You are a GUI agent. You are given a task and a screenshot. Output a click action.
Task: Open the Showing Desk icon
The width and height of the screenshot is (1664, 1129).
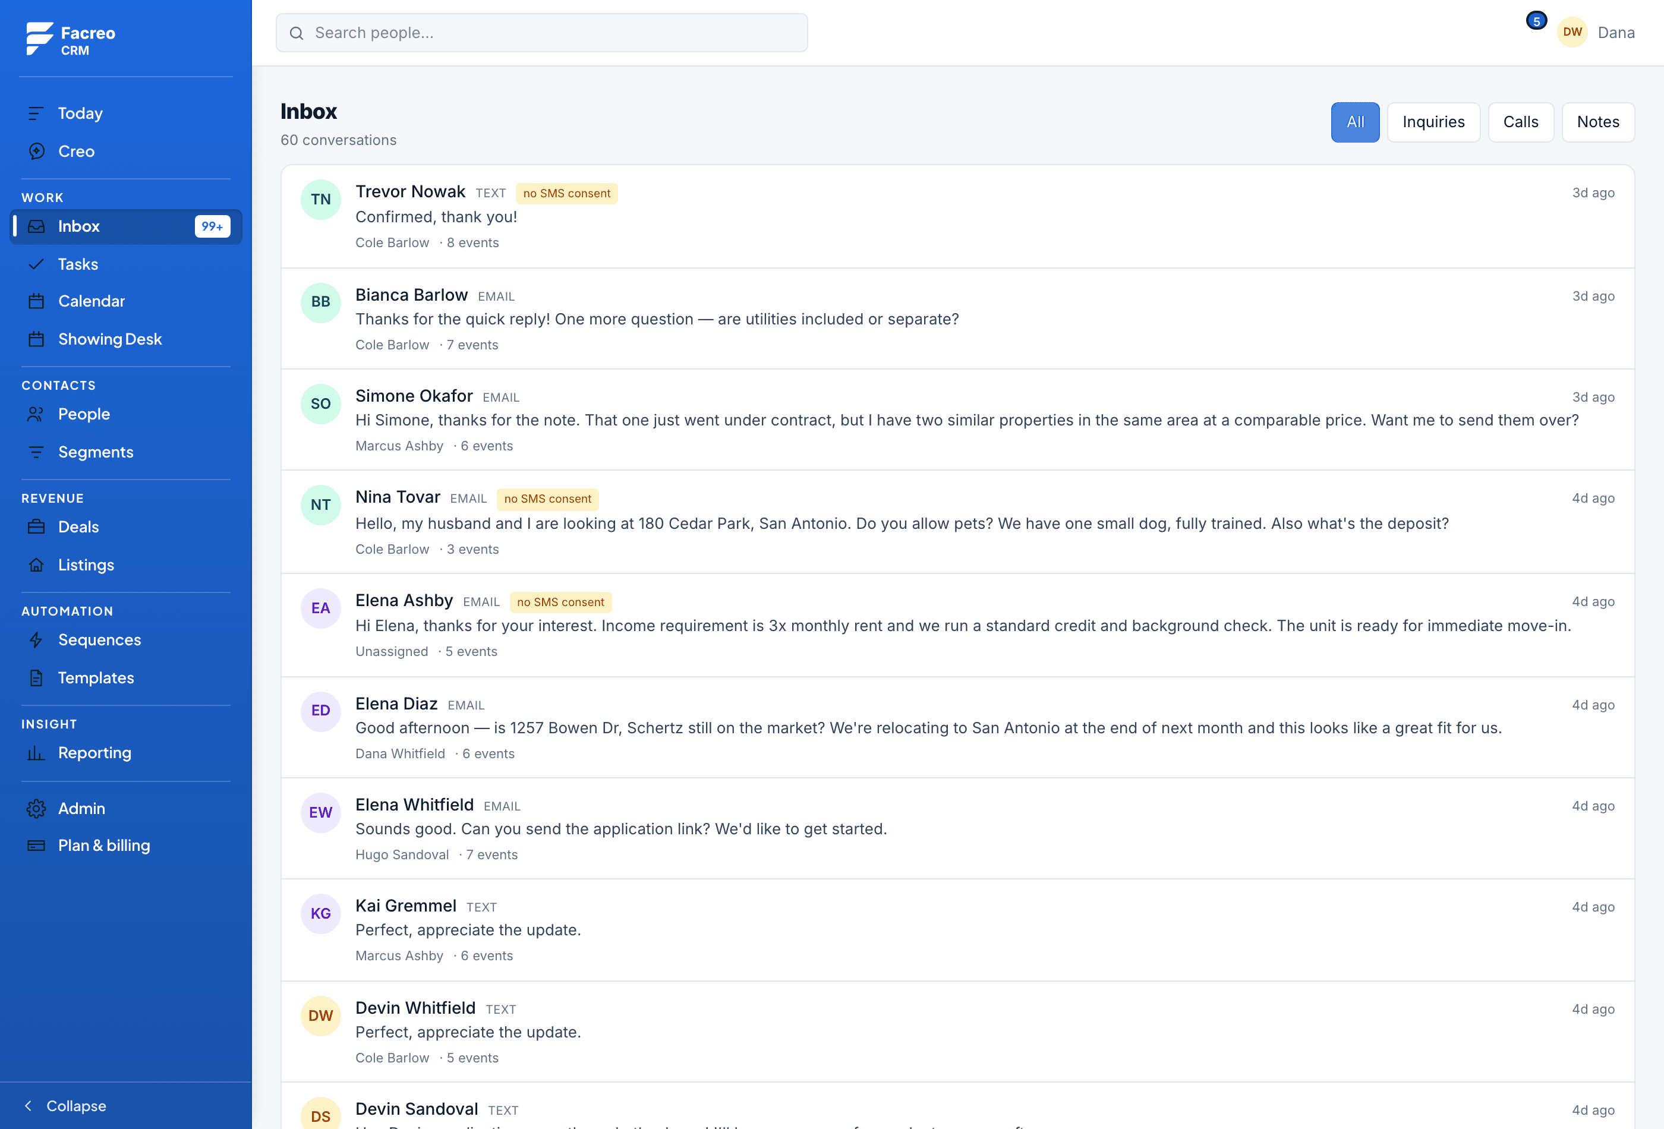tap(36, 339)
